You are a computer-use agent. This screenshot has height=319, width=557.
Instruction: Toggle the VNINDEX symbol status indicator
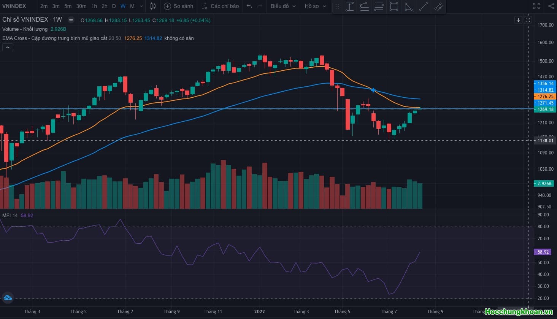71,20
